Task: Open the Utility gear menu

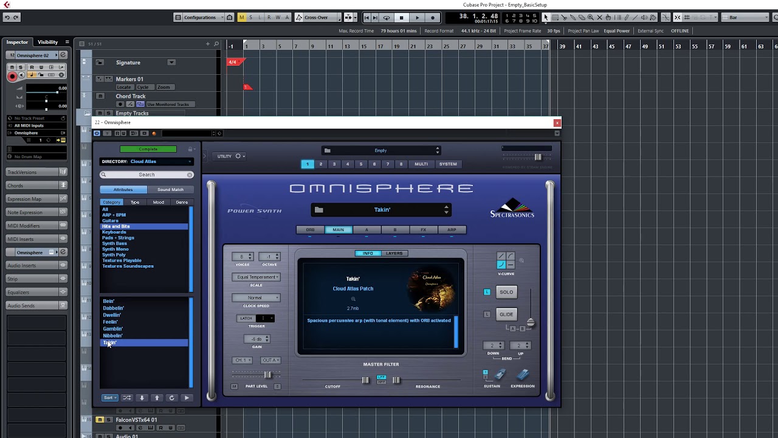Action: point(231,156)
